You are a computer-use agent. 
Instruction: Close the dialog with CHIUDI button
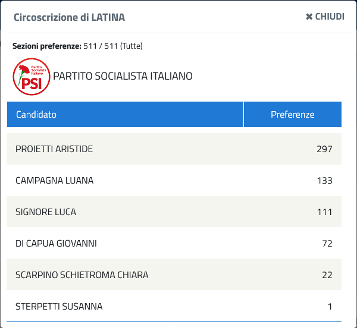(325, 17)
